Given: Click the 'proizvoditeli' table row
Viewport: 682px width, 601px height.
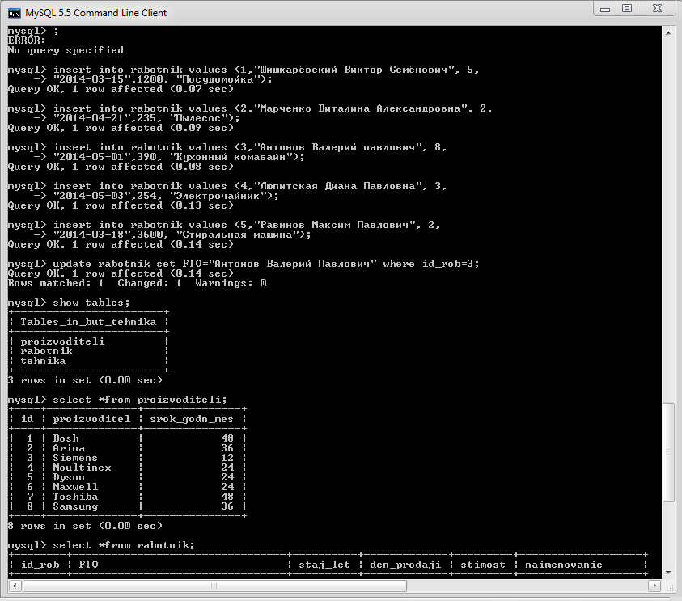Looking at the screenshot, I should pos(62,341).
